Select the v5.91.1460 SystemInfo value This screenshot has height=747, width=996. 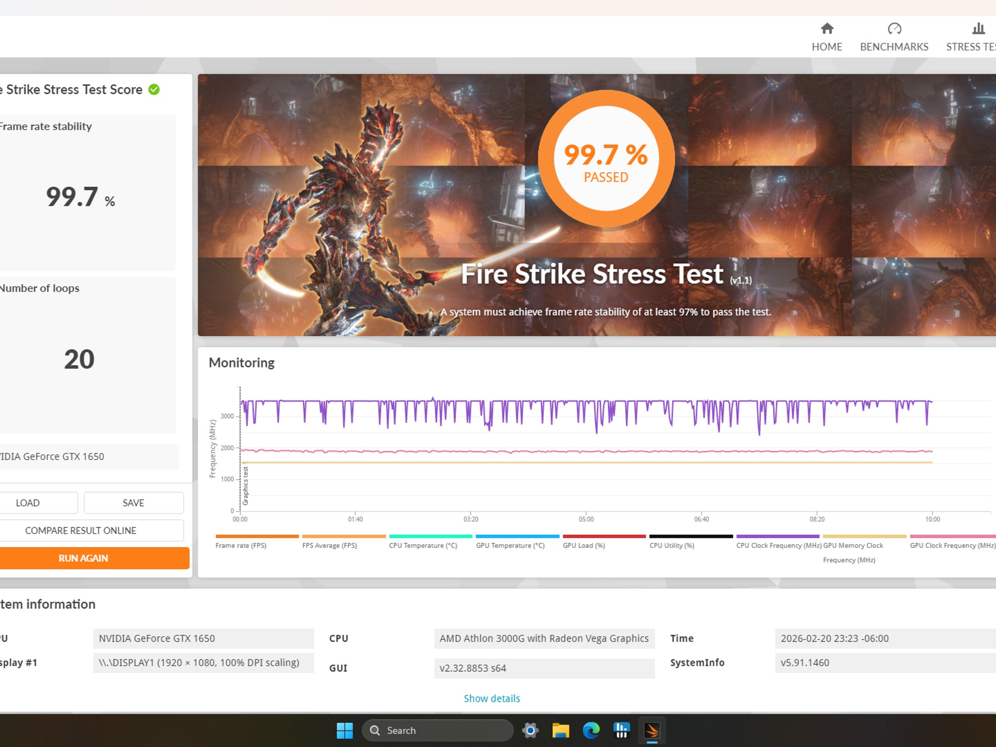click(x=885, y=663)
